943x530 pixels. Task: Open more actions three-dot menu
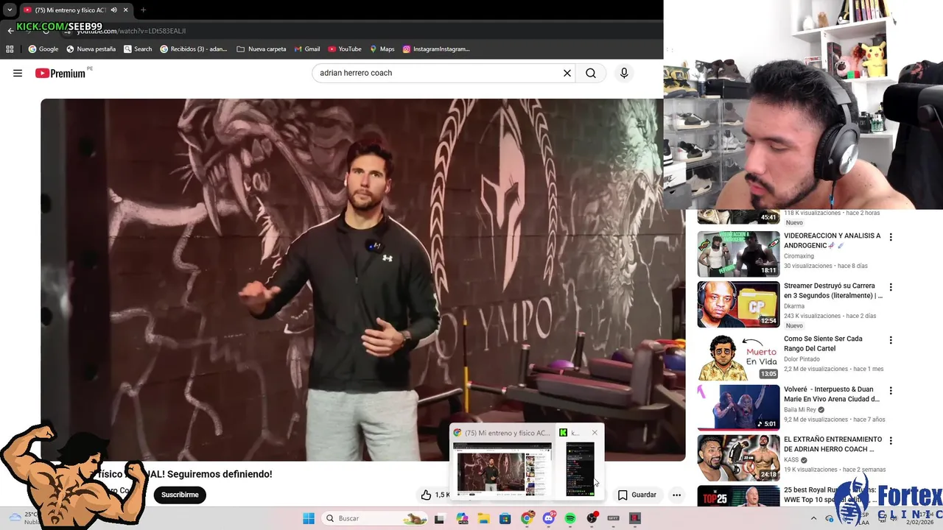(676, 495)
